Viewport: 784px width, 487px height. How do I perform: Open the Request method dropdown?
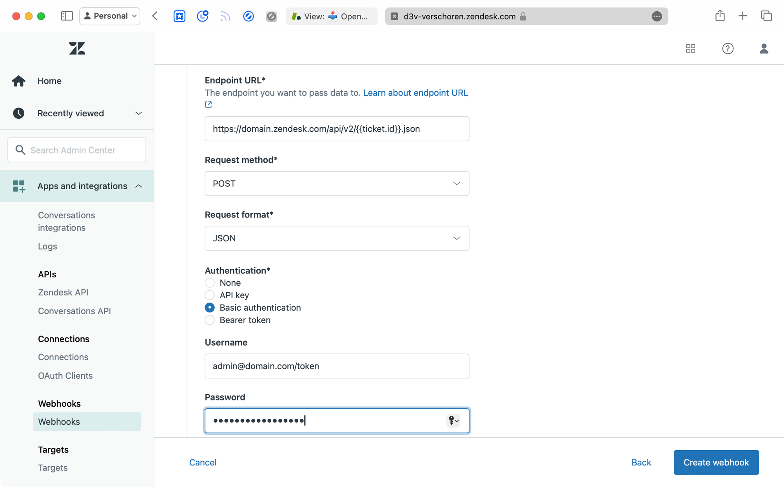(x=337, y=183)
